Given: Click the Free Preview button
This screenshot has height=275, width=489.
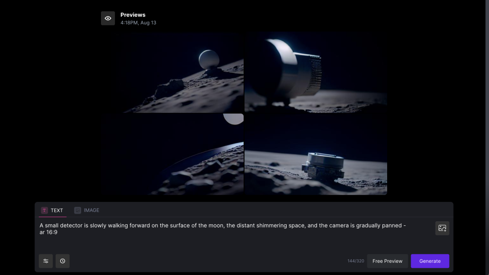Looking at the screenshot, I should [x=387, y=261].
